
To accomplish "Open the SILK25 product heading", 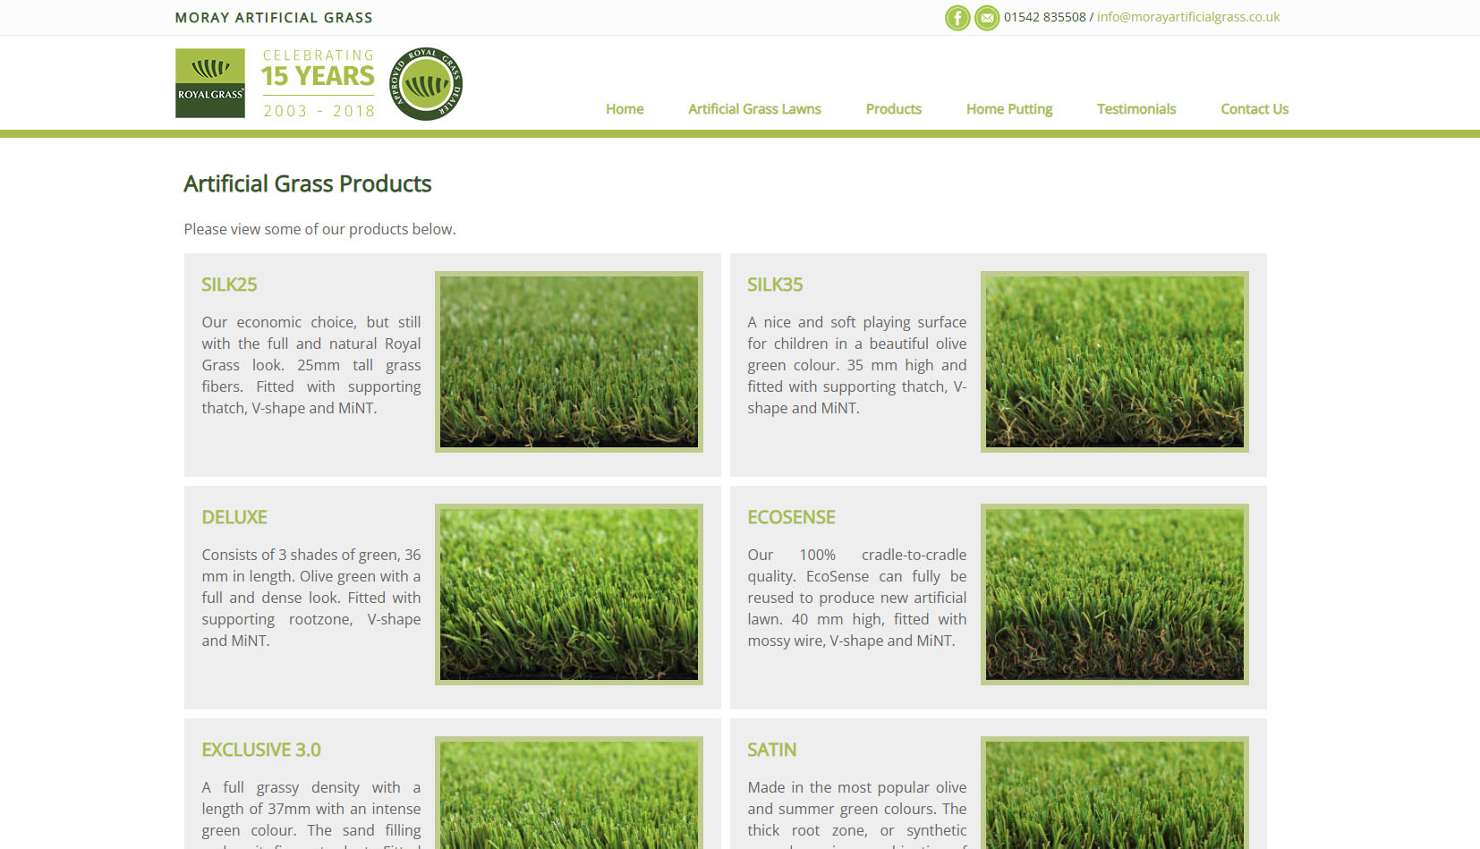I will click(229, 284).
